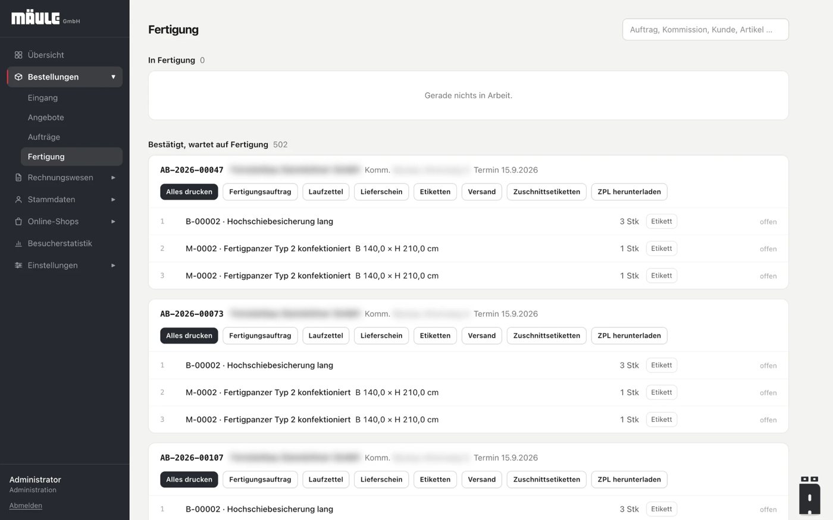Open the Aufträge submenu item
833x520 pixels.
pos(71,137)
